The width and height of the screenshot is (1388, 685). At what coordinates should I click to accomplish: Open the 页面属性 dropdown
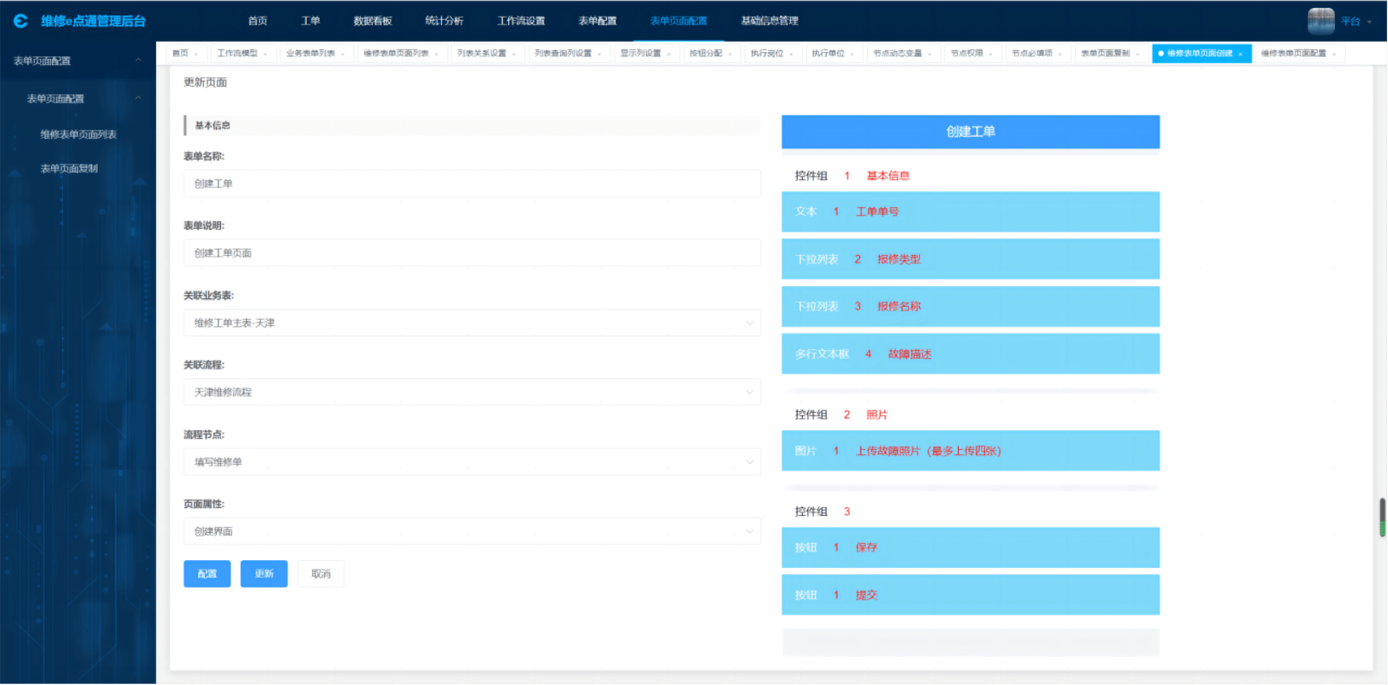point(472,532)
